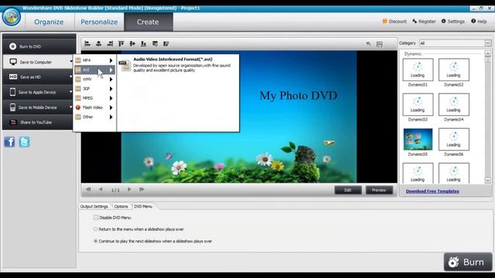This screenshot has width=495, height=278.
Task: Open the Discount offer
Action: [394, 22]
